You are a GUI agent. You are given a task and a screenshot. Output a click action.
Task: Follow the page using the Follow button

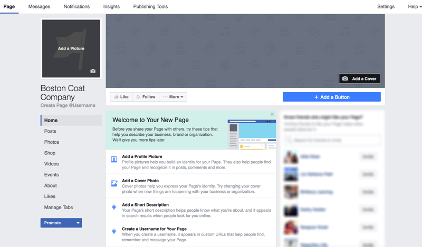pos(146,97)
